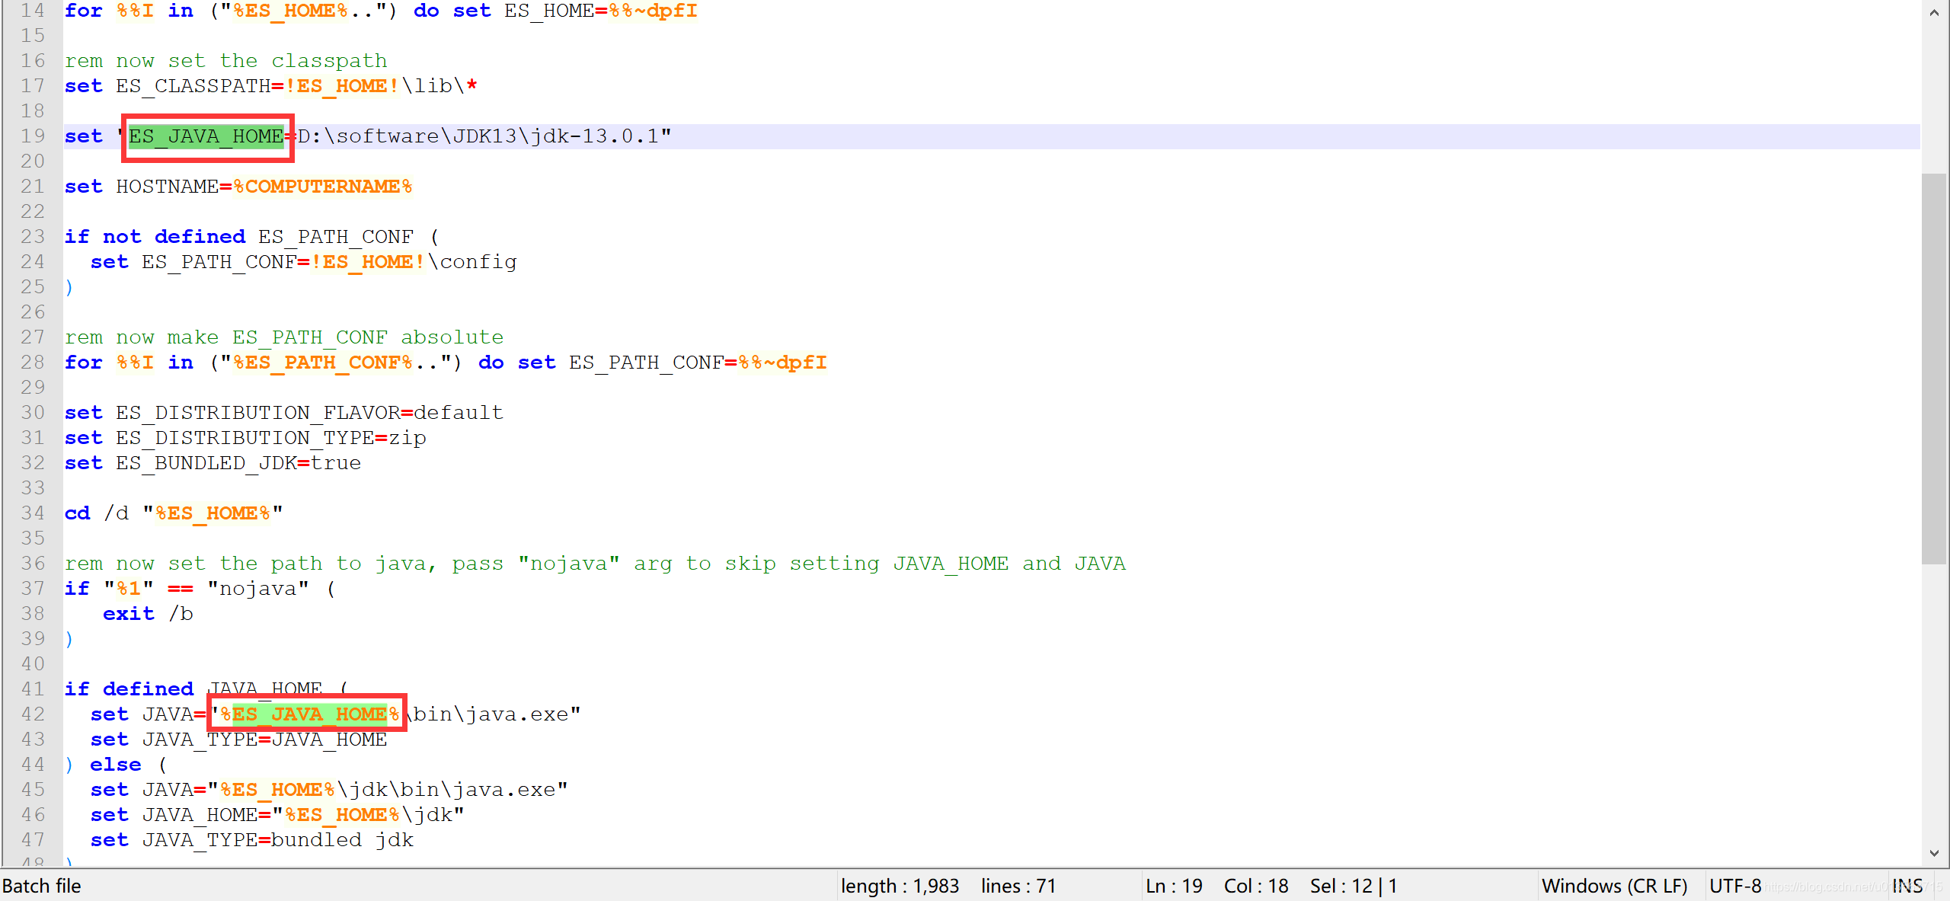1950x901 pixels.
Task: Click the comment 'rem now make ES_PATH_CONF absolute'
Action: (283, 337)
